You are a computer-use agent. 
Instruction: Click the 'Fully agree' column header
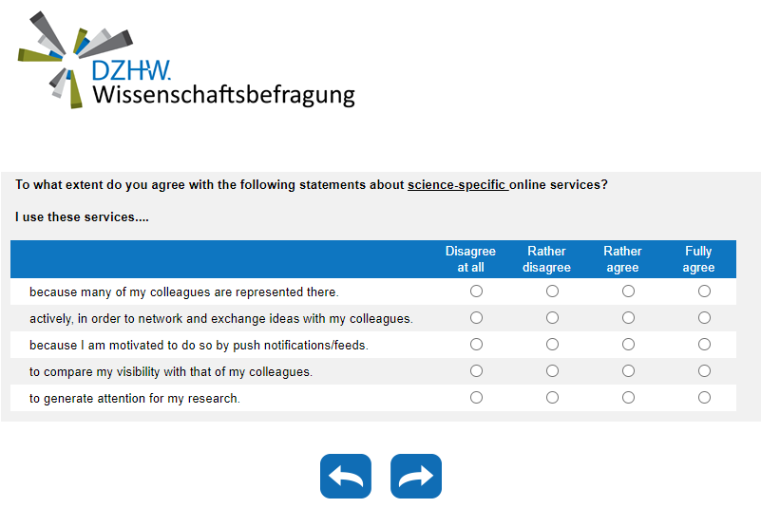[698, 259]
